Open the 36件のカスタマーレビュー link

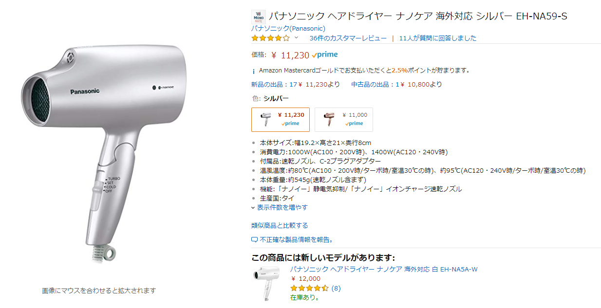(x=348, y=38)
